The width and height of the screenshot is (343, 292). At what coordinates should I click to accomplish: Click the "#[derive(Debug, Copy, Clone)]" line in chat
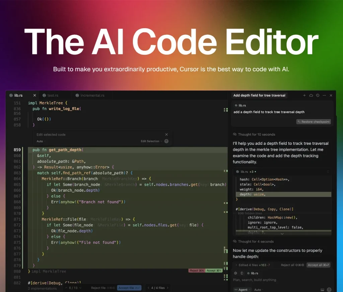(265, 209)
